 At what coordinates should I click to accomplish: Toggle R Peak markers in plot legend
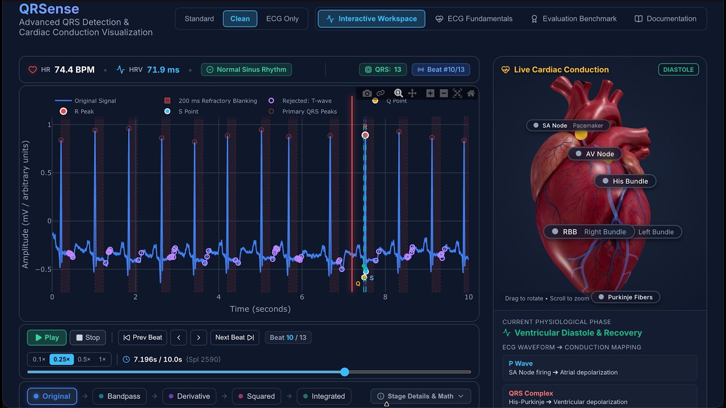click(77, 112)
